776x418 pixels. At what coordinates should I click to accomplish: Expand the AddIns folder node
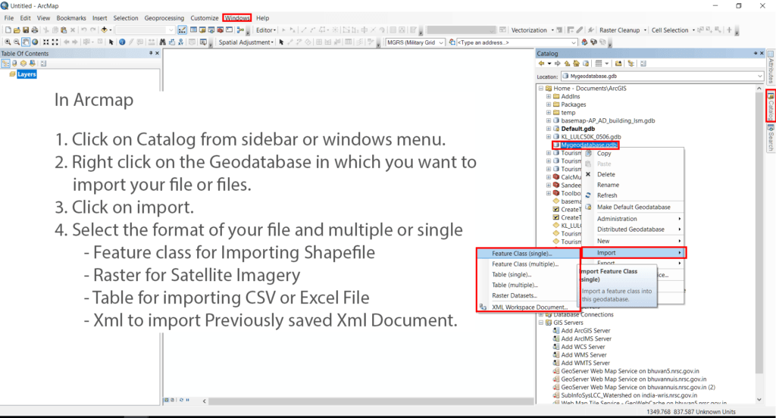[x=549, y=96]
